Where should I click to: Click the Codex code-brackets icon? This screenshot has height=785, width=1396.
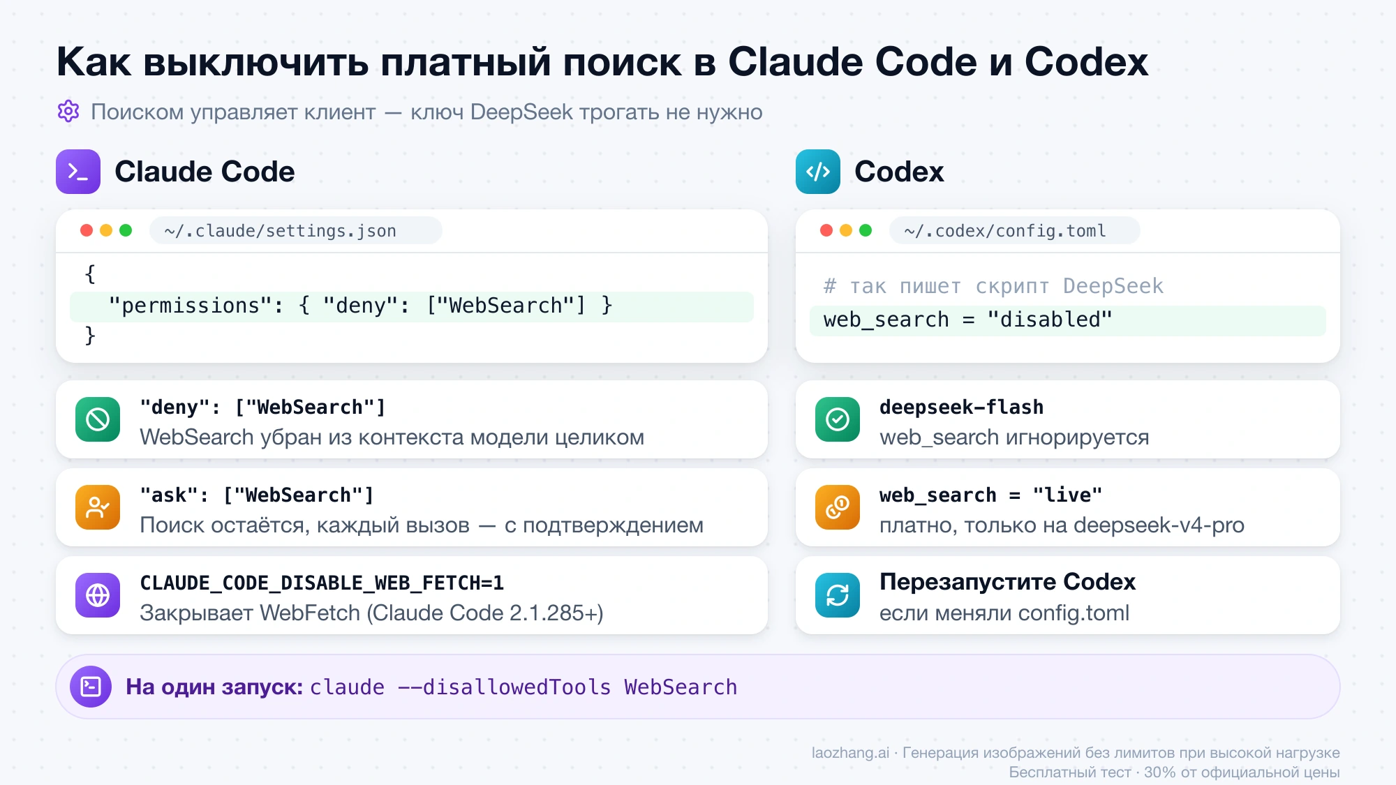[818, 172]
